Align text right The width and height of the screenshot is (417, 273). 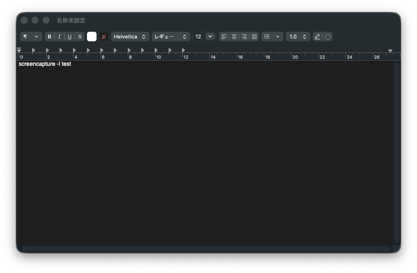coord(244,37)
